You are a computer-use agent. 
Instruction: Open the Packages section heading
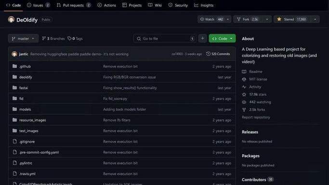pyautogui.click(x=250, y=156)
